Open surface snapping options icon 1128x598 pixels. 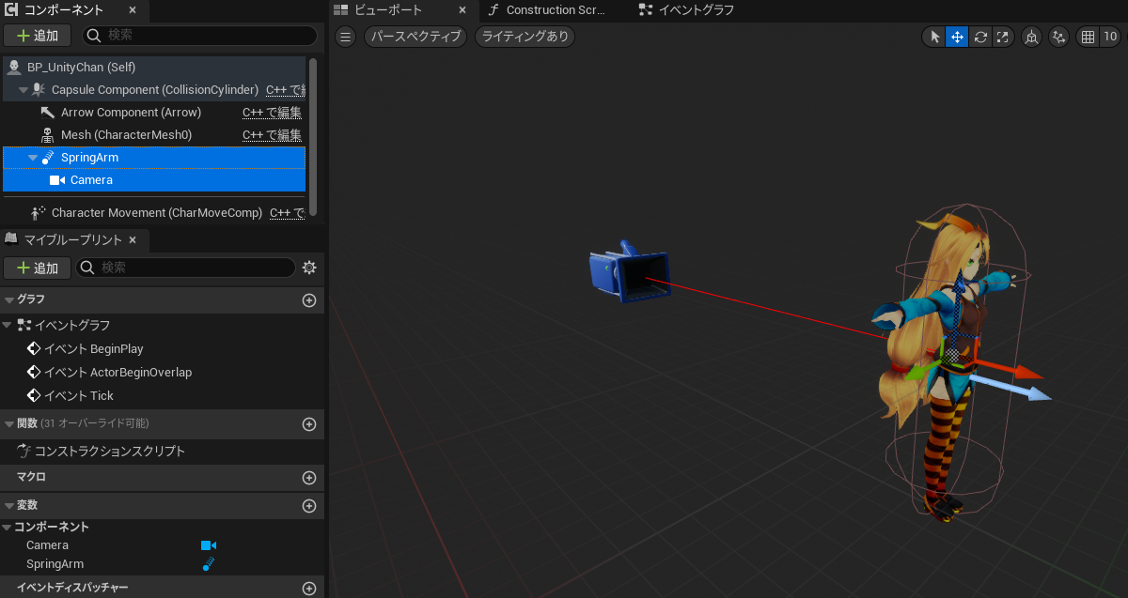pyautogui.click(x=1059, y=37)
